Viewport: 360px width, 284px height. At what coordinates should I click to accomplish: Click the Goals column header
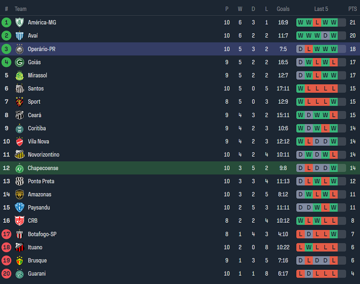[283, 9]
